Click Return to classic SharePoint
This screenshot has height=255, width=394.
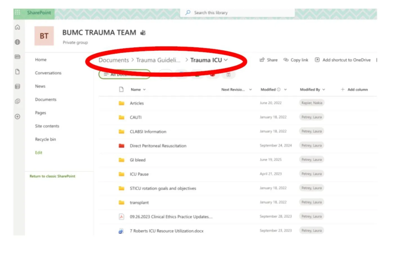pyautogui.click(x=52, y=176)
